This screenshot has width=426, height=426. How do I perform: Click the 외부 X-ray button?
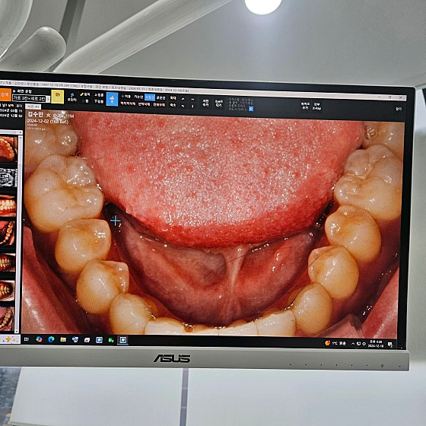[316, 106]
